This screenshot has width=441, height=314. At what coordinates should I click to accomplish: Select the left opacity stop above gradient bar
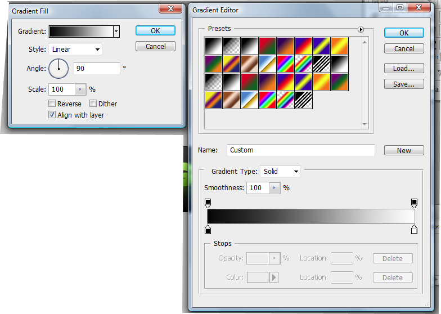coord(208,203)
